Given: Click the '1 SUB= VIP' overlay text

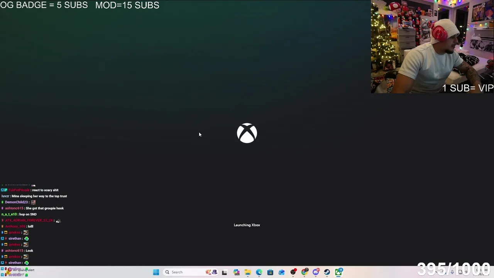Looking at the screenshot, I should coord(468,88).
